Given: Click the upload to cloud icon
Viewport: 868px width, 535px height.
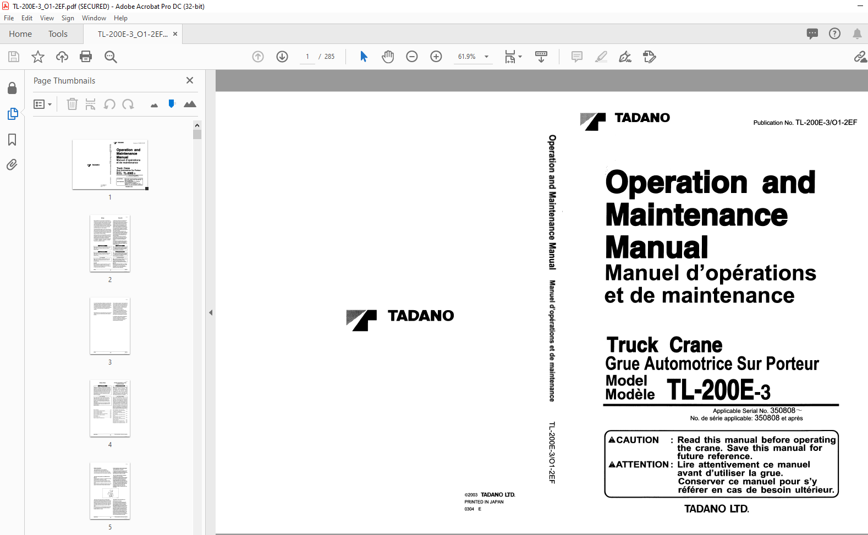Looking at the screenshot, I should click(x=62, y=57).
